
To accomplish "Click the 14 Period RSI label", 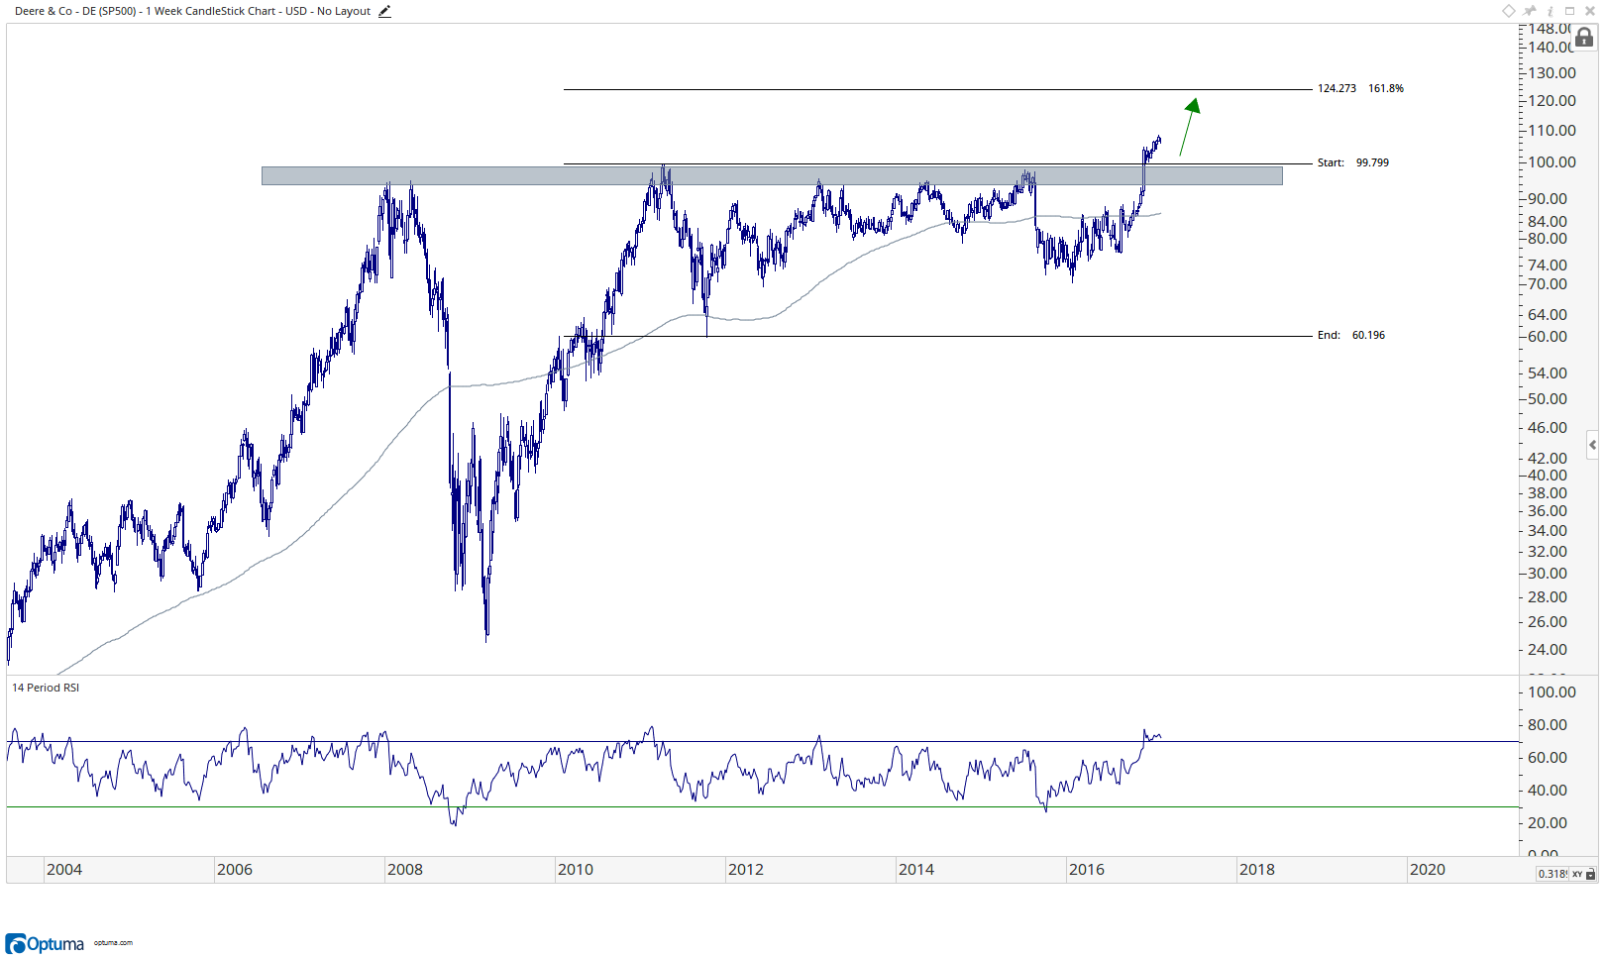I will (46, 688).
